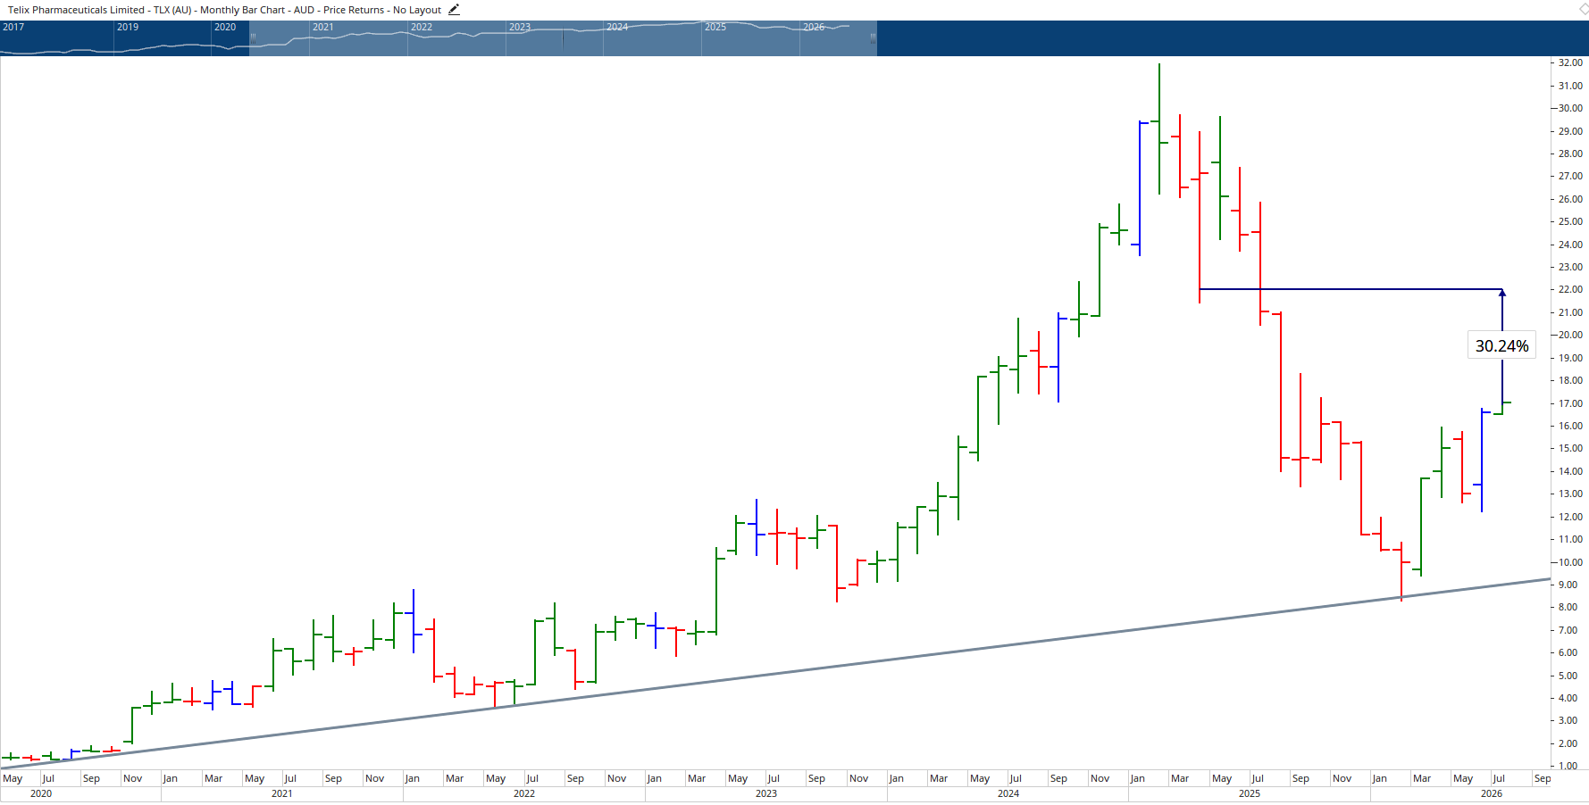The height and width of the screenshot is (805, 1589).
Task: Click the diamond icon at the top-right corner
Action: pos(1584,9)
